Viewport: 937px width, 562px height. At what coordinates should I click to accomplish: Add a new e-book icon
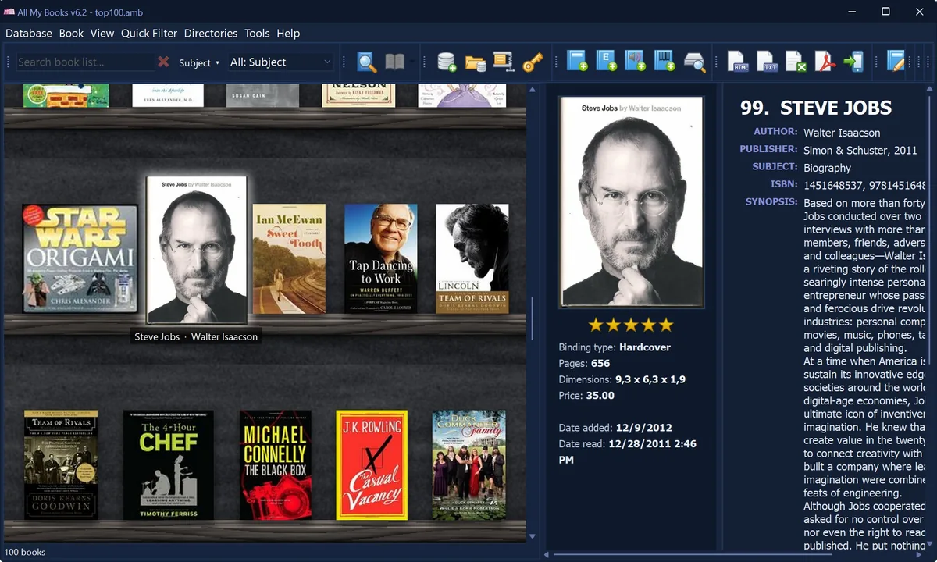coord(606,62)
